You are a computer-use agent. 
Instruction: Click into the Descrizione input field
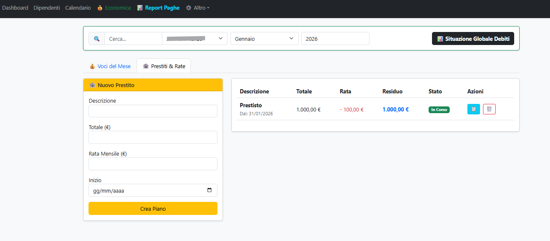[x=153, y=111]
